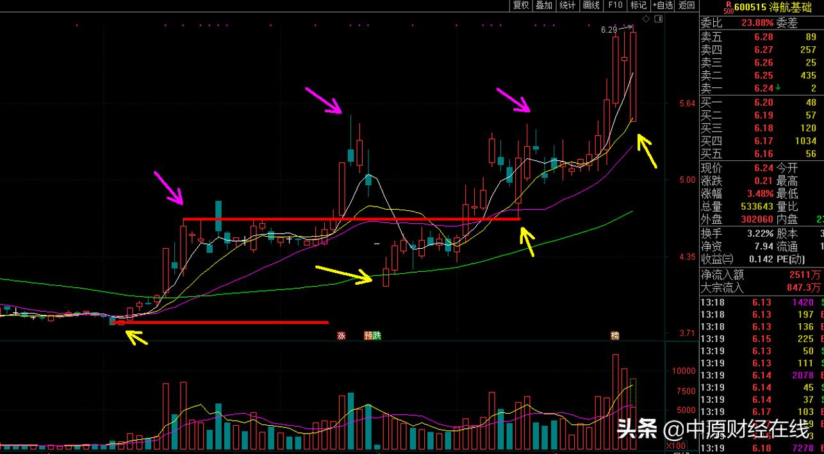The height and width of the screenshot is (454, 824).
Task: Open the 统计 statistics tool
Action: pyautogui.click(x=568, y=5)
